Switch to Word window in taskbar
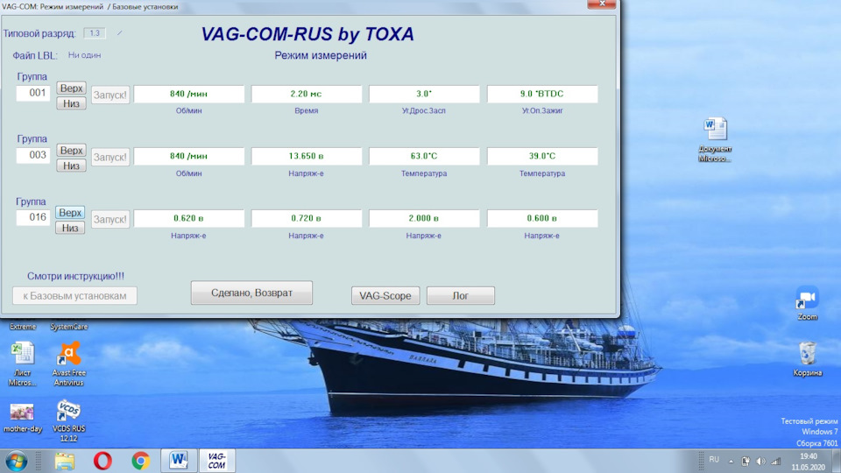Screen dimensions: 841x473 179,461
